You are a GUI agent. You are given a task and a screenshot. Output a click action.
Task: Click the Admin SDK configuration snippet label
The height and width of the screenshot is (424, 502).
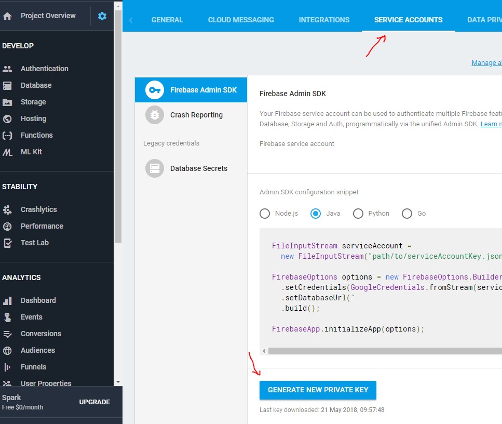[309, 192]
